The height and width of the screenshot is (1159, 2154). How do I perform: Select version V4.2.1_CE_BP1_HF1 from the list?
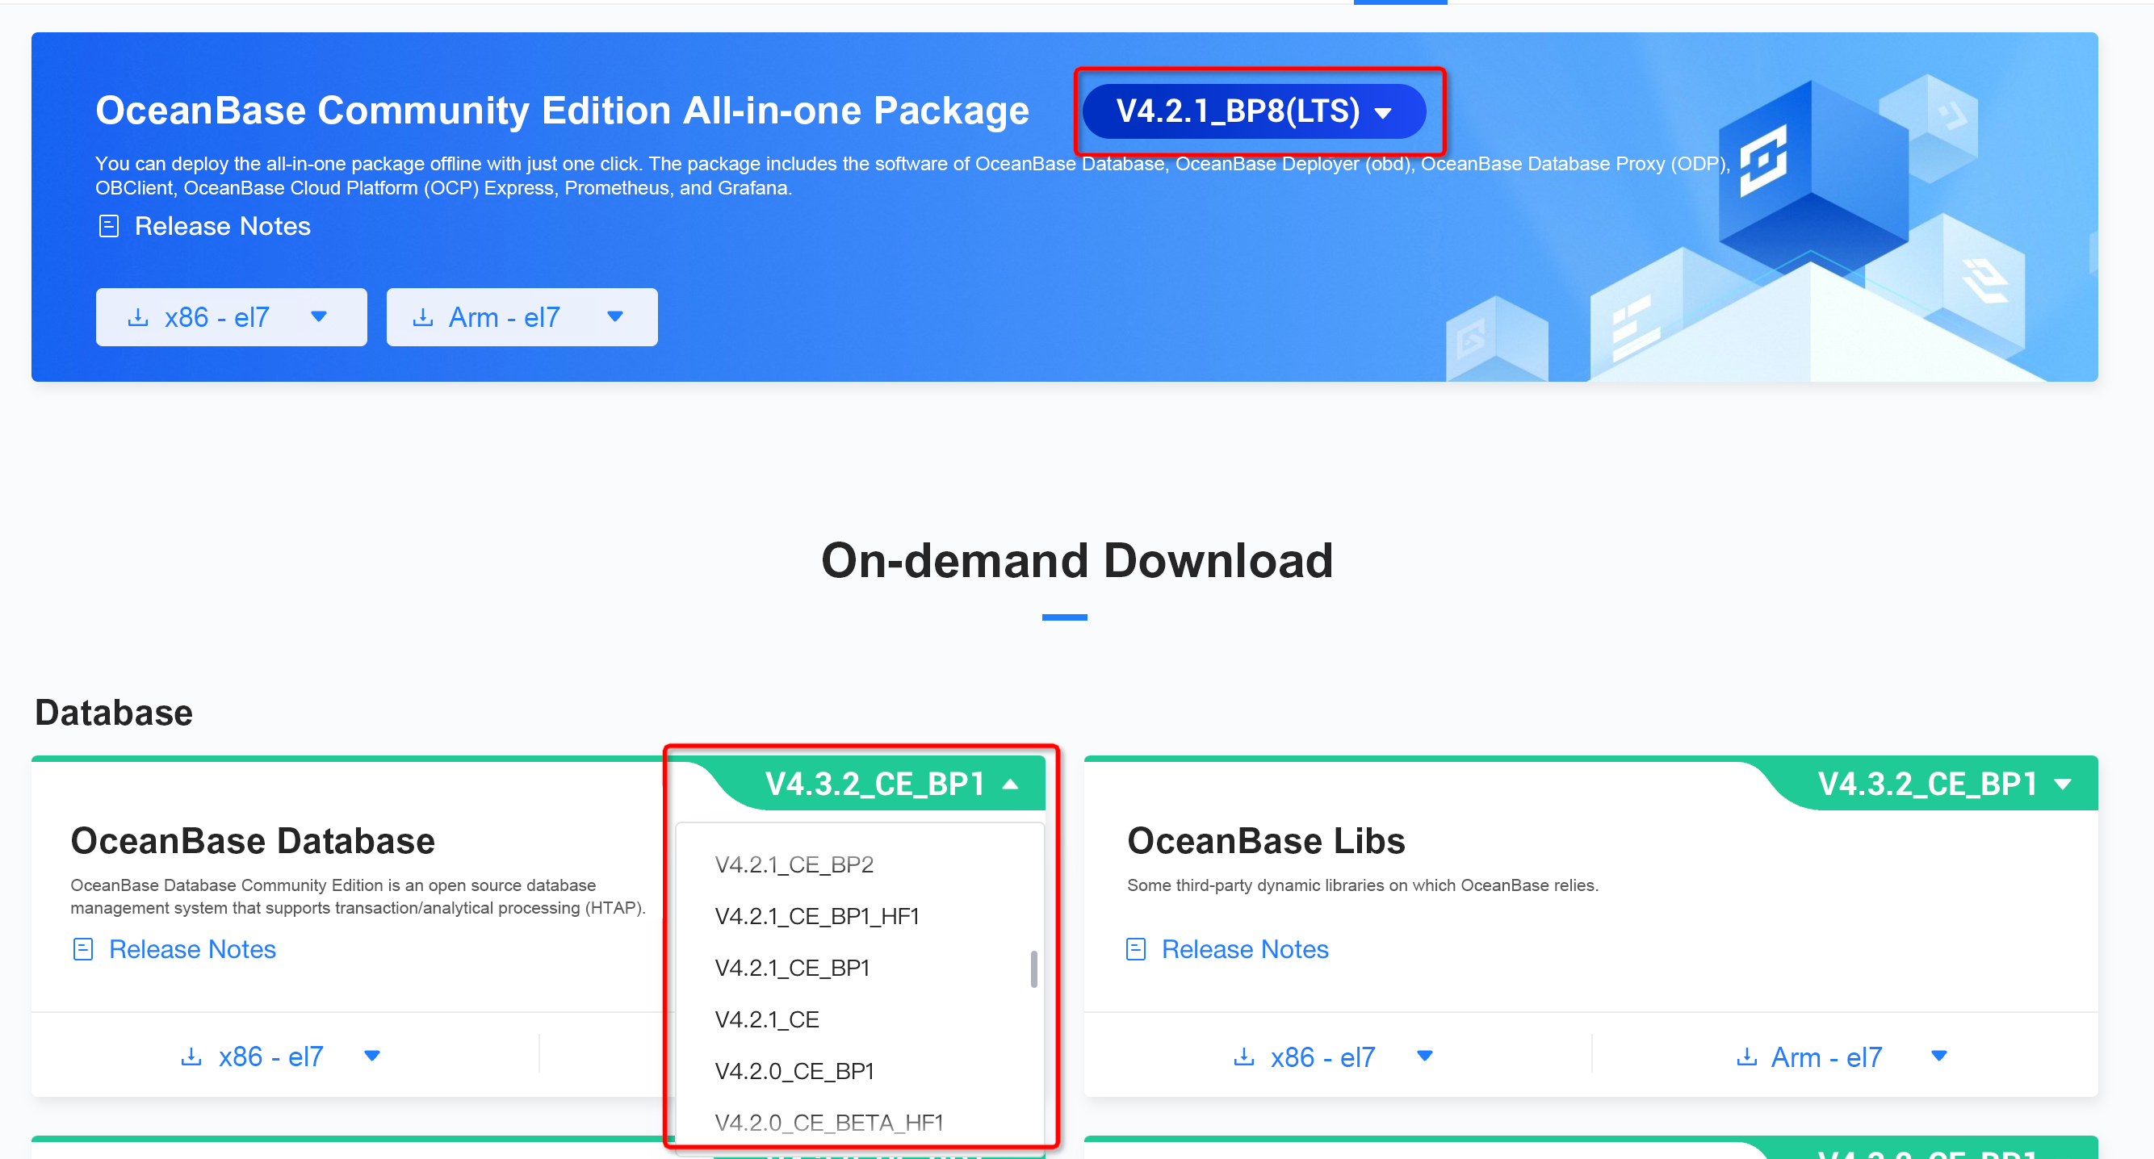click(x=817, y=917)
